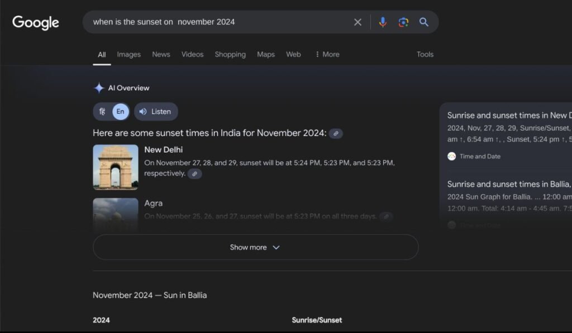
Task: Switch to the Images tab
Action: (128, 54)
